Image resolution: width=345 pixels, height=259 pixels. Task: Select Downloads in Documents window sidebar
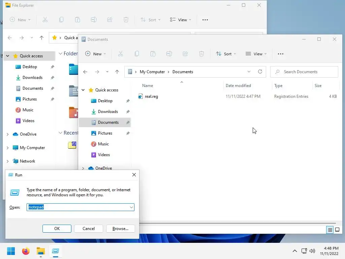click(x=105, y=112)
